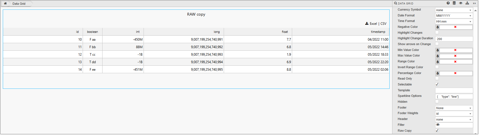Click the search icon beside DATA GRID title

point(395,3)
